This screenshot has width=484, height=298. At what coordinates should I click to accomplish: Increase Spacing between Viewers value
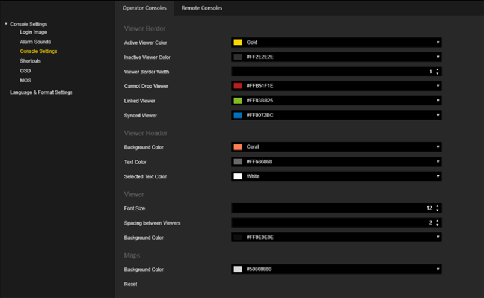437,221
